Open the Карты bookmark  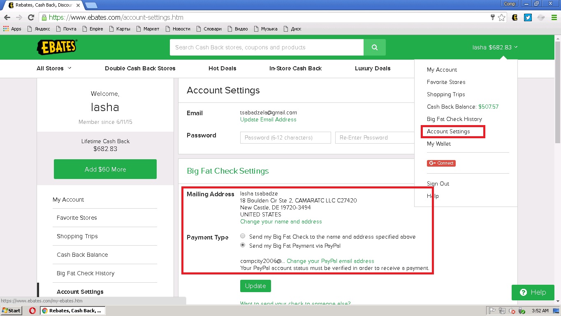[x=119, y=29]
